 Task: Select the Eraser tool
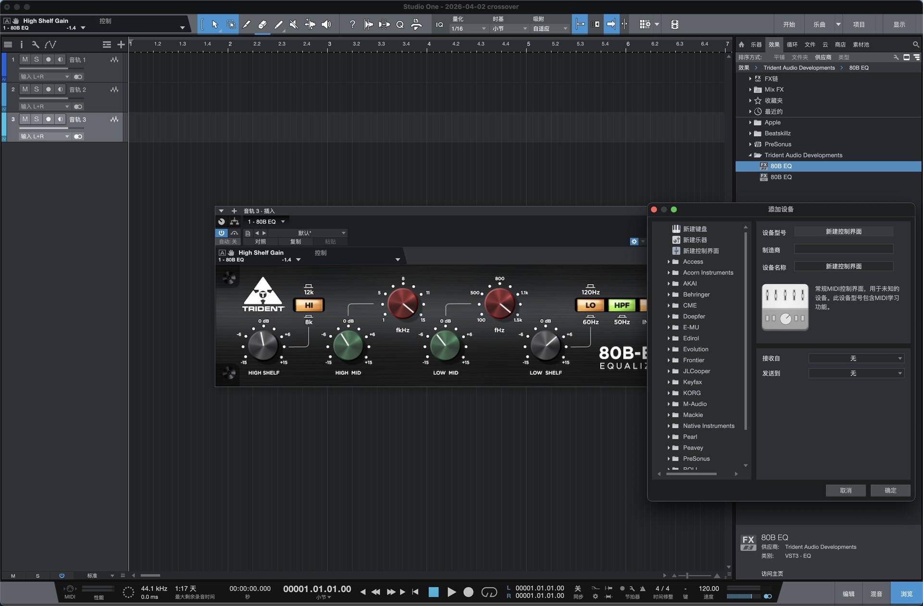(262, 25)
